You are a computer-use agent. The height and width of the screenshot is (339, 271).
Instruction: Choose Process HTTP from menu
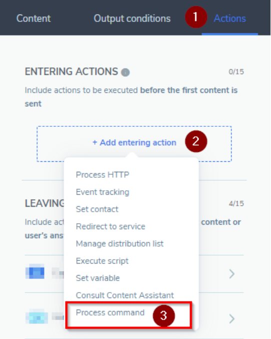(x=102, y=174)
